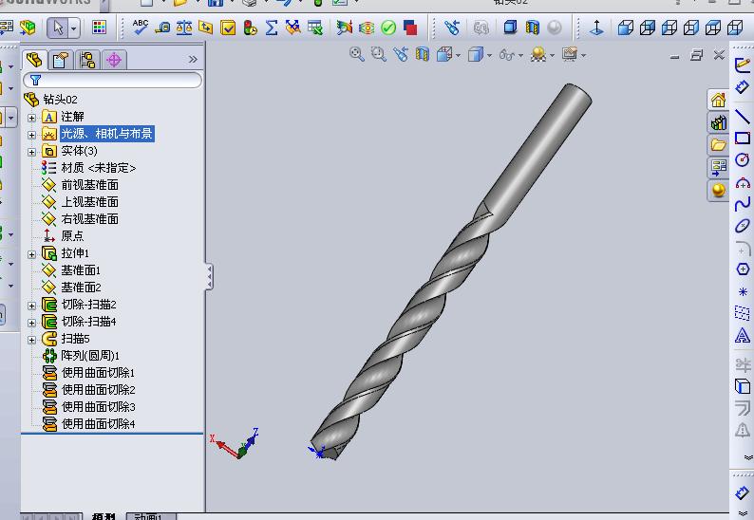Run the ABC spelling checker tool

click(x=140, y=27)
